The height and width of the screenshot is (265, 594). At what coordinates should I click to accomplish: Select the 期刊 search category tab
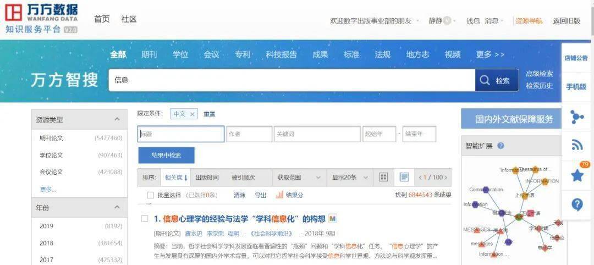pos(148,54)
